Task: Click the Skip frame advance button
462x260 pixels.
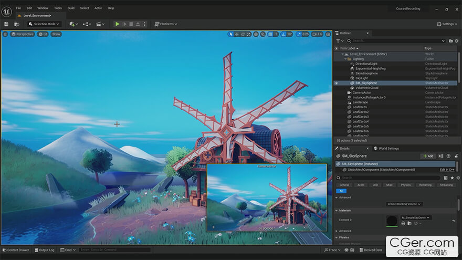Action: click(x=124, y=24)
